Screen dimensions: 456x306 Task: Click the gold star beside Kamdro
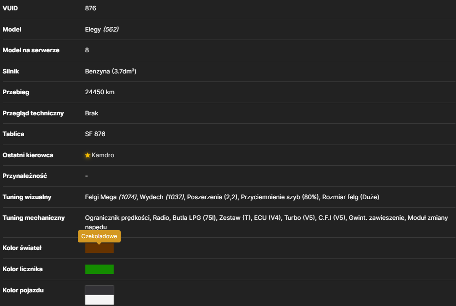point(88,155)
